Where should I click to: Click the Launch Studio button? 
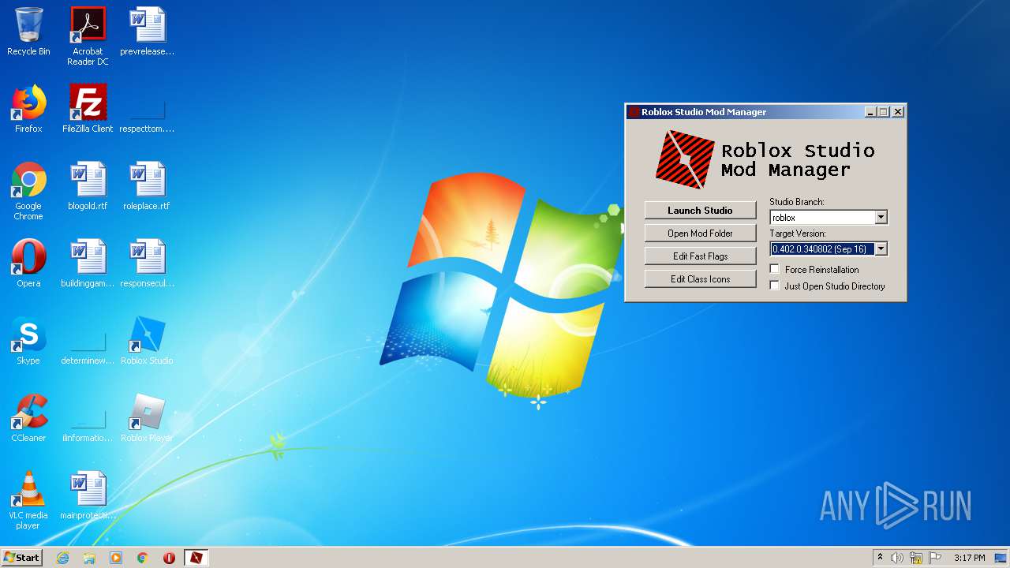click(x=700, y=211)
